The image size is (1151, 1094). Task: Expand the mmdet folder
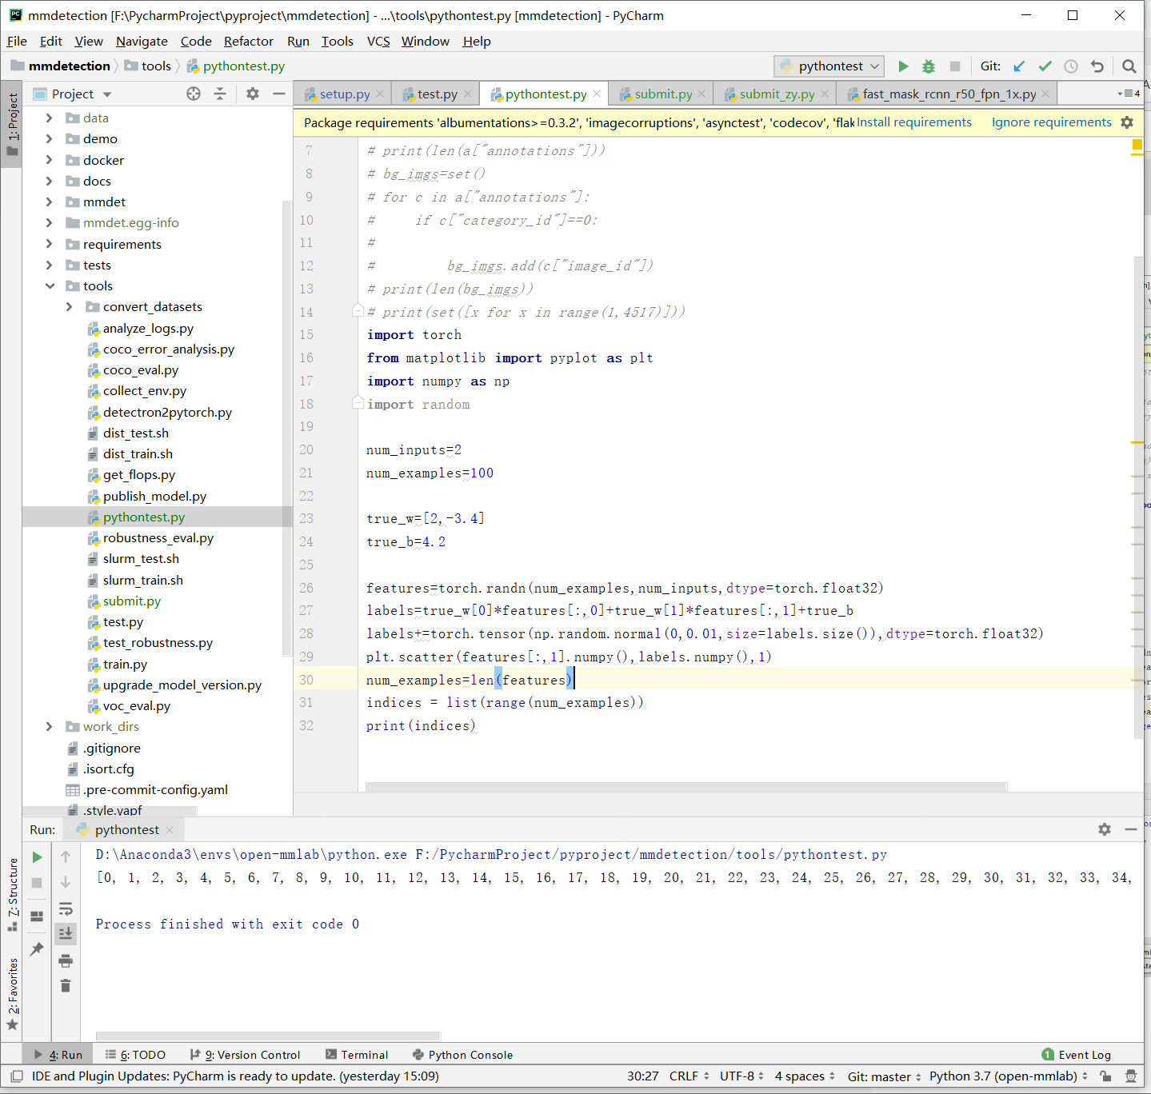[x=50, y=202]
